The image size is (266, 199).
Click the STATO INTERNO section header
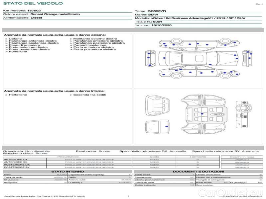(68, 171)
